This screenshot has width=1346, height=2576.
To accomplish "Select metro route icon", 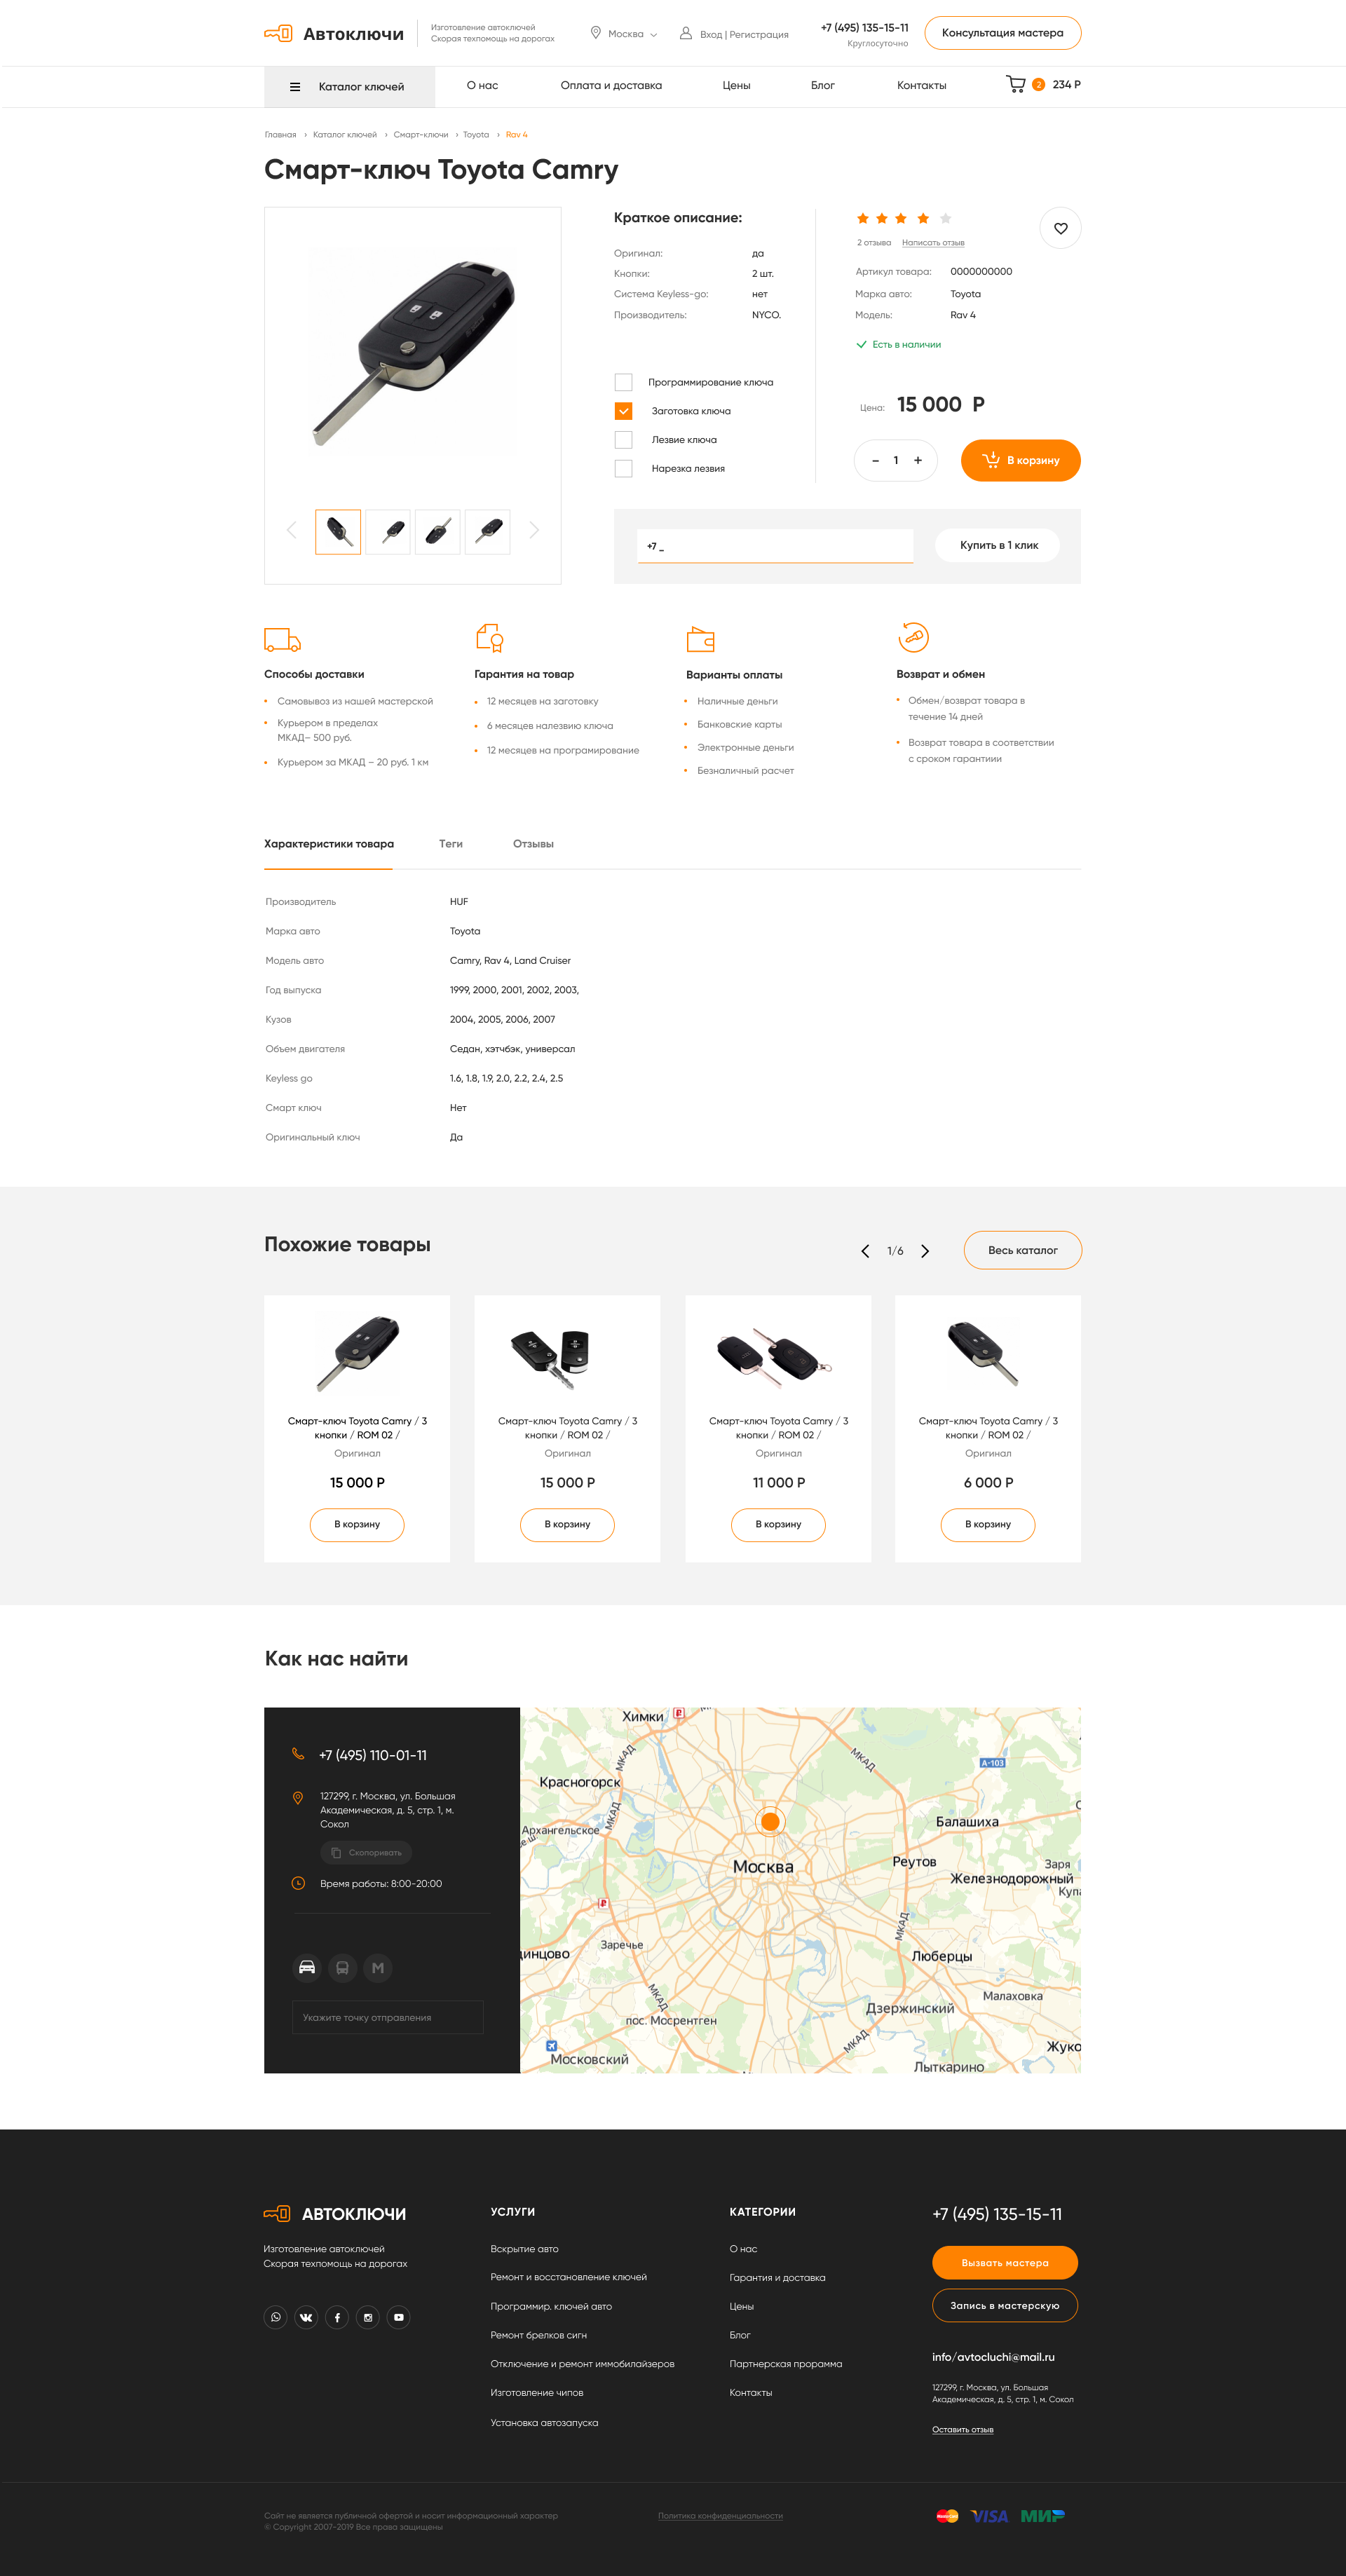I will [377, 1968].
